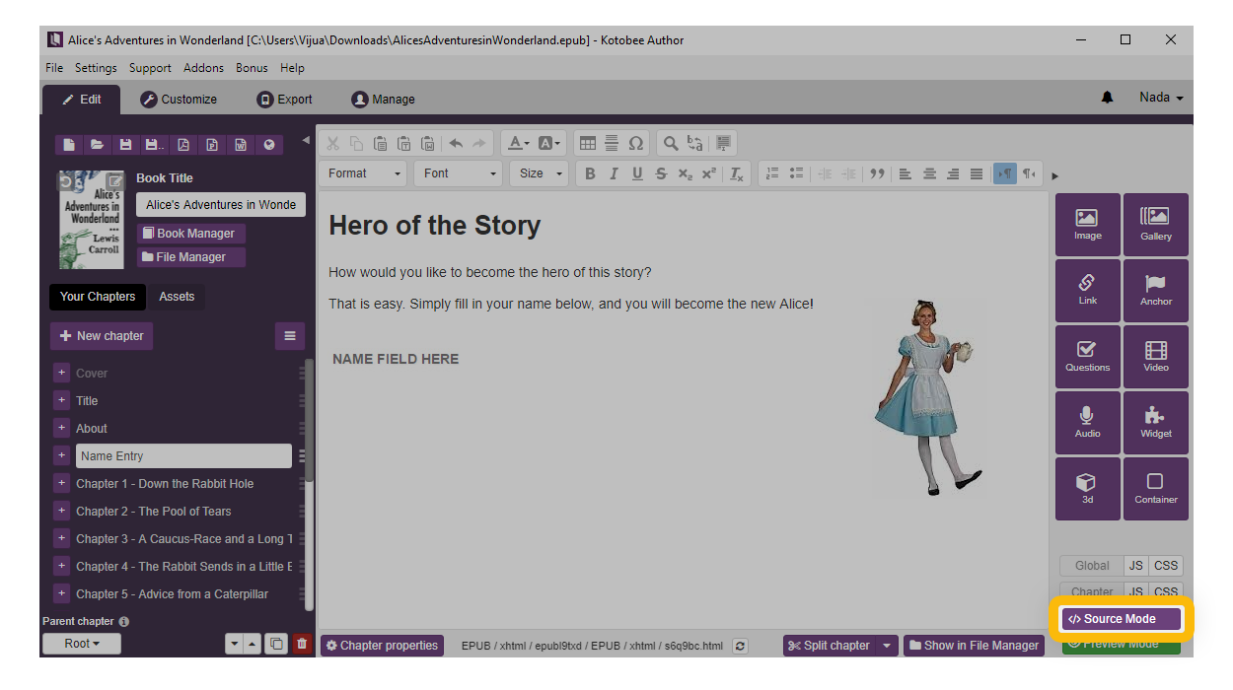
Task: Add a Questions element
Action: point(1087,356)
